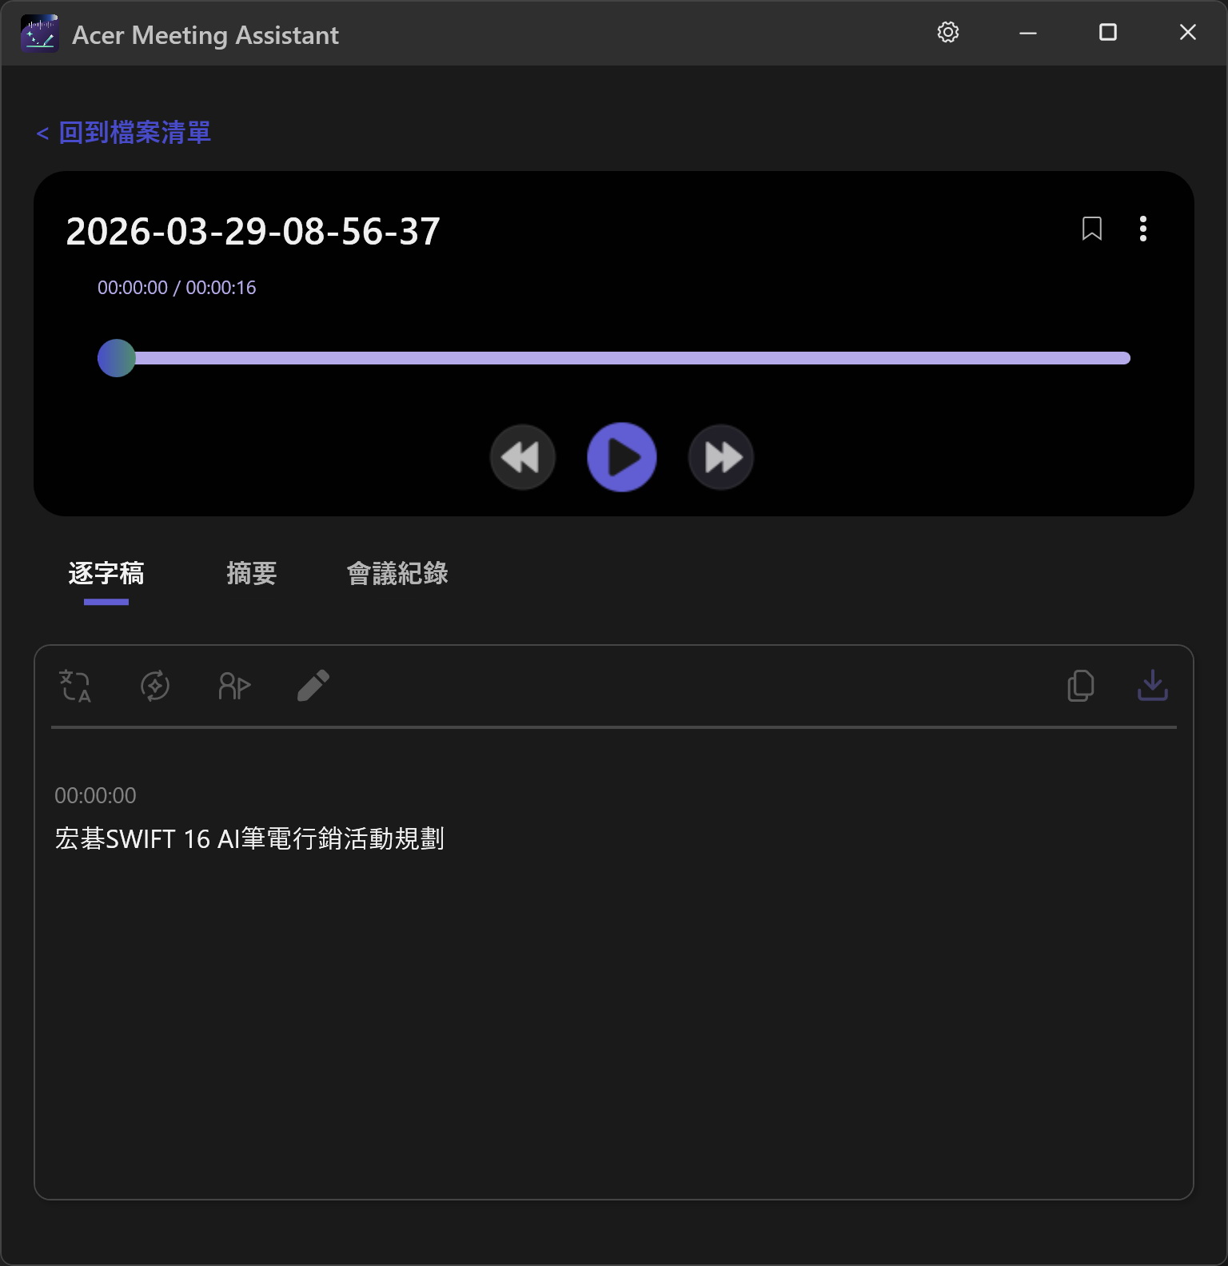This screenshot has height=1266, width=1228.
Task: Click the AI regenerate transcript icon
Action: click(155, 686)
